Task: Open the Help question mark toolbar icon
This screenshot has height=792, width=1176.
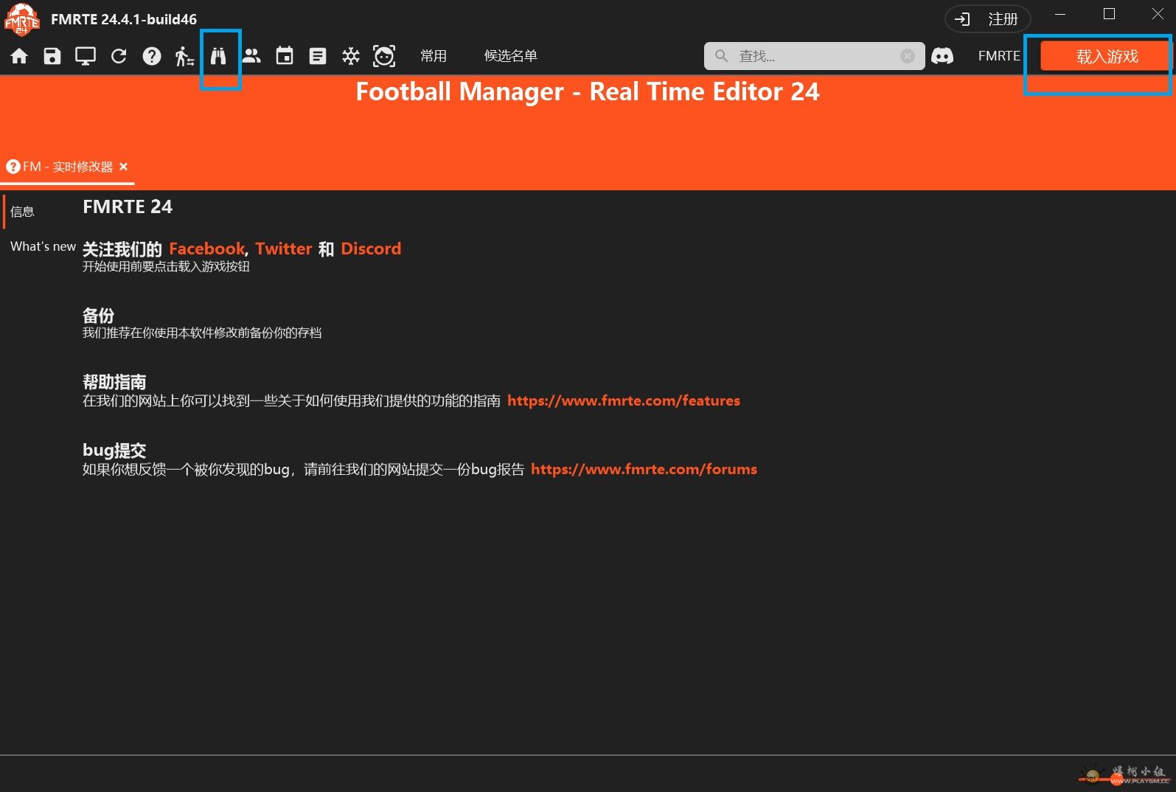Action: click(x=152, y=56)
